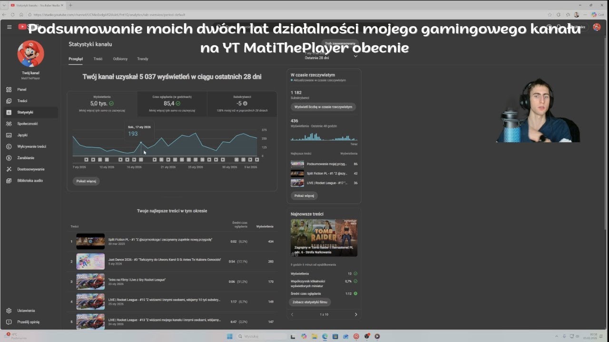Click the Split Fiction top-content thumbnail

tap(90, 241)
